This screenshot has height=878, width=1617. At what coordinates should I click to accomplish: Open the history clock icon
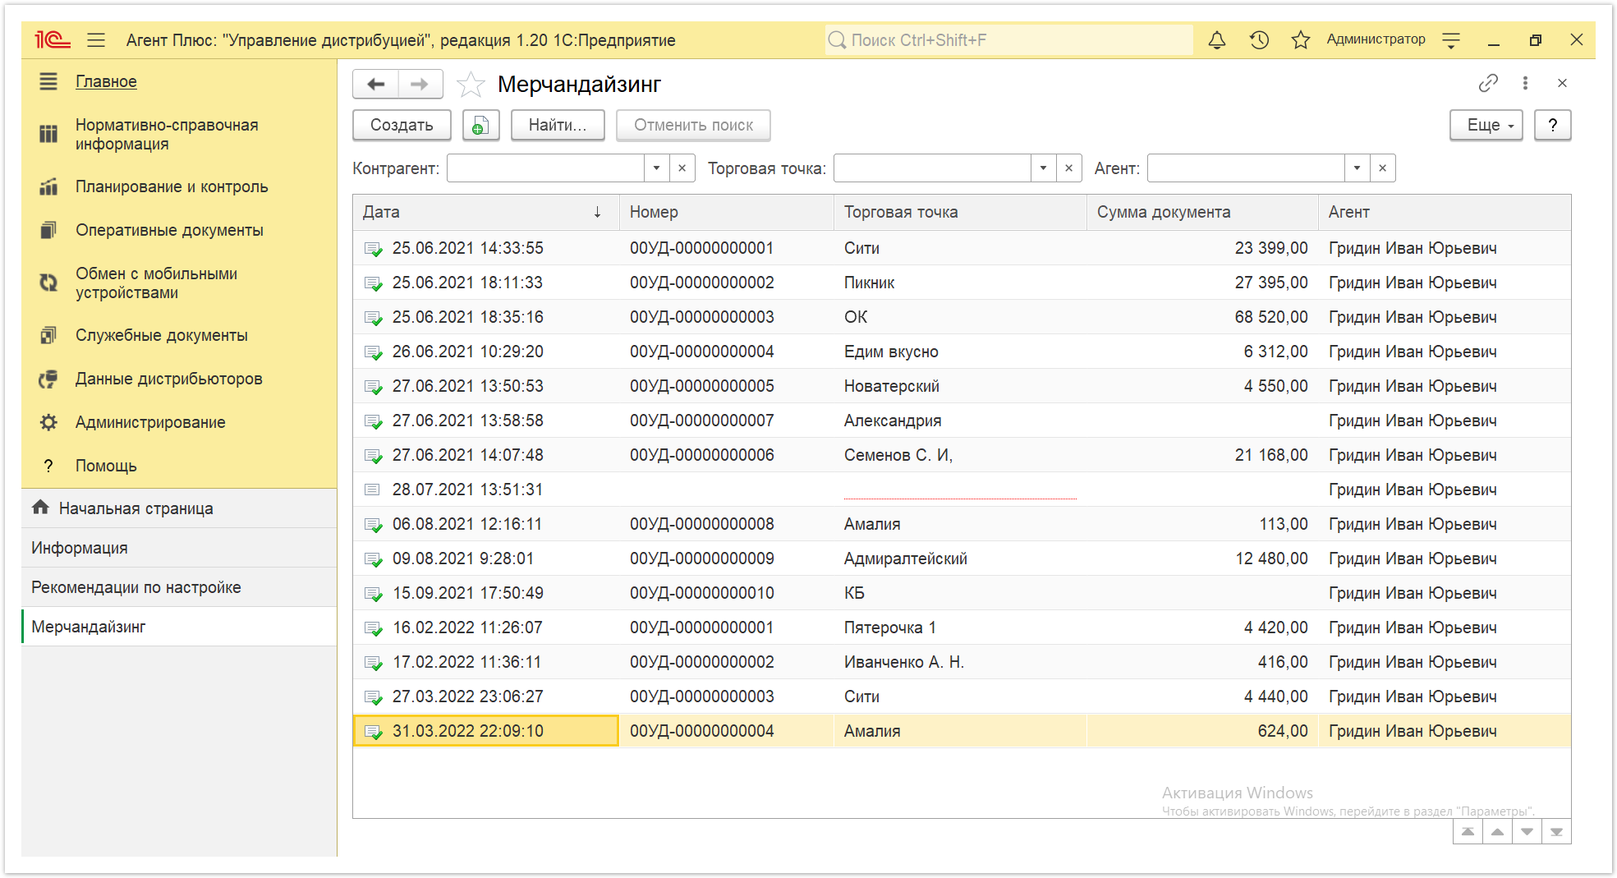pos(1259,40)
